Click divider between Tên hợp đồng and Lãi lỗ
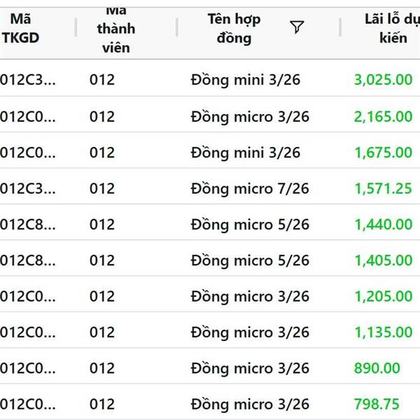 pos(341,28)
